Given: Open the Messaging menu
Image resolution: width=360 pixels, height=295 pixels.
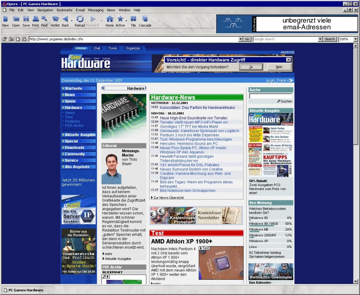Looking at the screenshot, I should pyautogui.click(x=96, y=10).
